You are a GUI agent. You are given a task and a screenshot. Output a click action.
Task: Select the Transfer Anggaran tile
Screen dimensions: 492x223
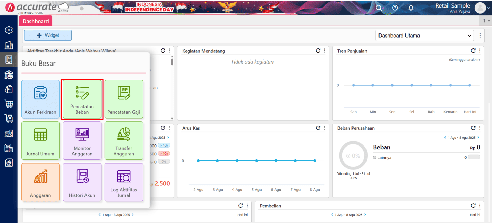click(124, 141)
